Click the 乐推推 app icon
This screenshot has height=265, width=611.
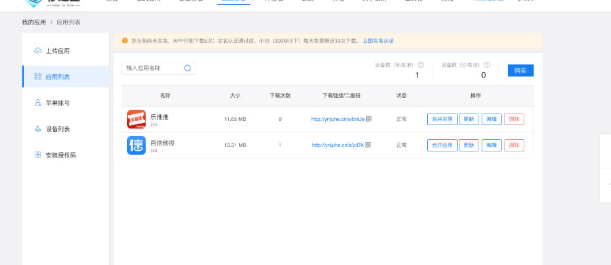pos(136,119)
